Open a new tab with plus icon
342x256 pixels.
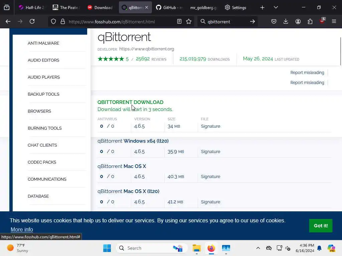(x=263, y=8)
